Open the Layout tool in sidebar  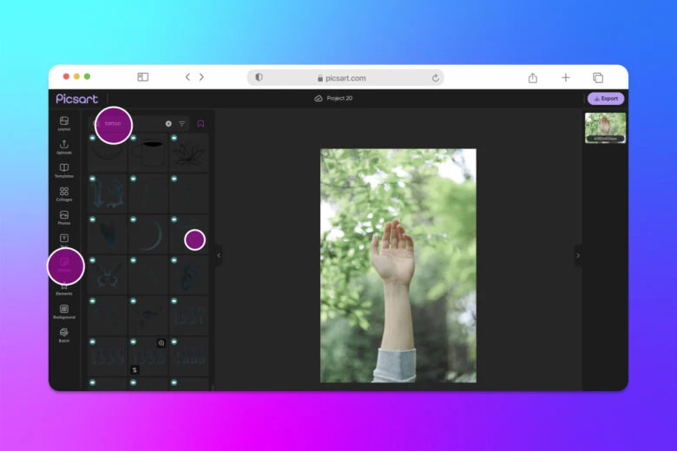[x=64, y=122]
